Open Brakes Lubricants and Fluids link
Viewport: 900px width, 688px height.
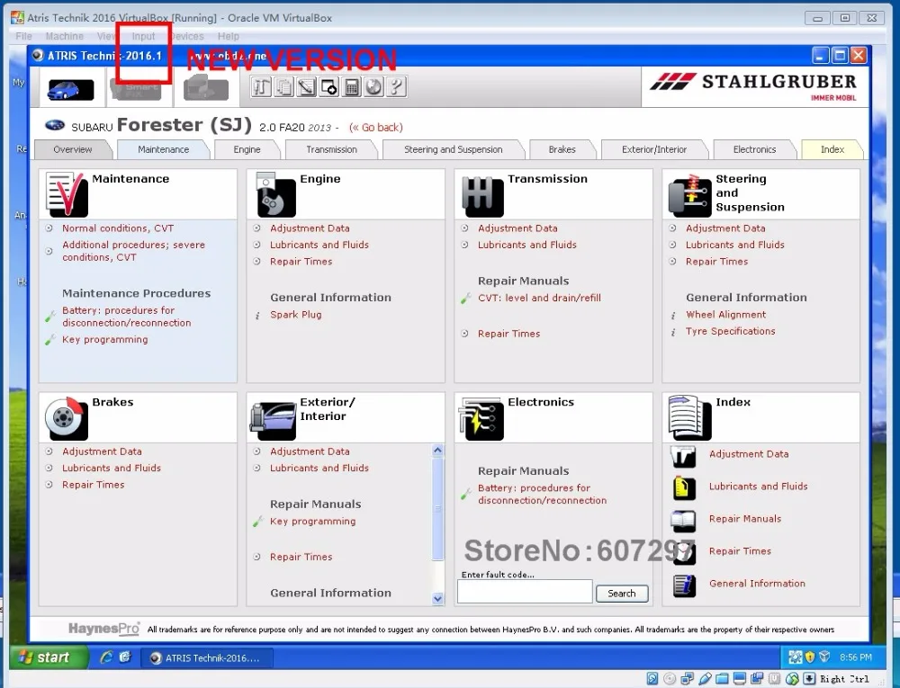(x=112, y=468)
